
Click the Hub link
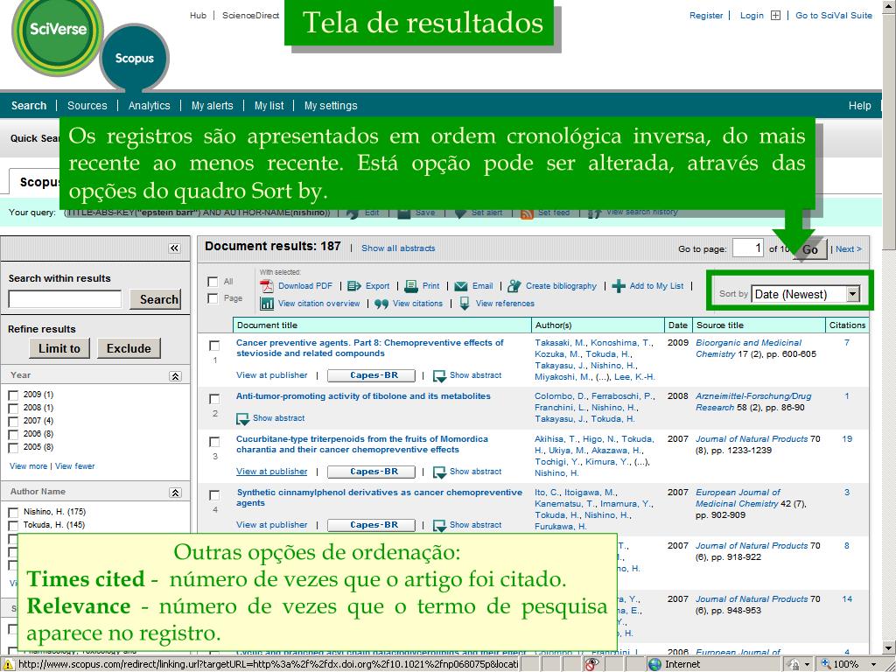[198, 16]
